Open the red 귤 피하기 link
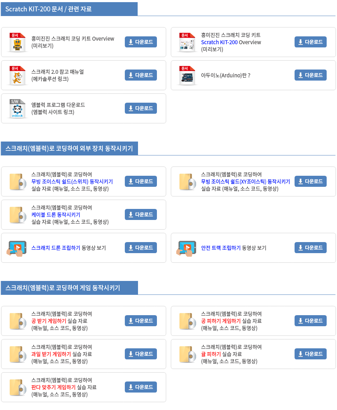This screenshot has height=410, width=337. 211,354
